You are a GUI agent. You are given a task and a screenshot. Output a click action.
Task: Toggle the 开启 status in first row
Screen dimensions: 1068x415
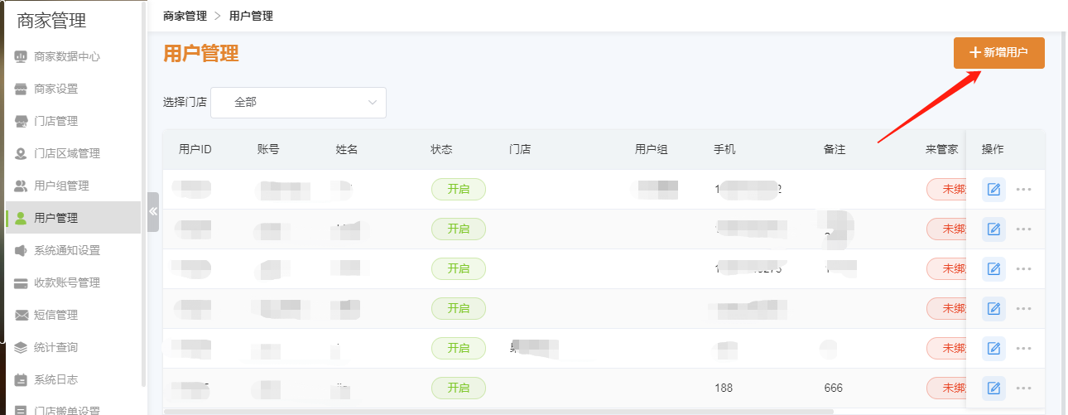tap(458, 190)
